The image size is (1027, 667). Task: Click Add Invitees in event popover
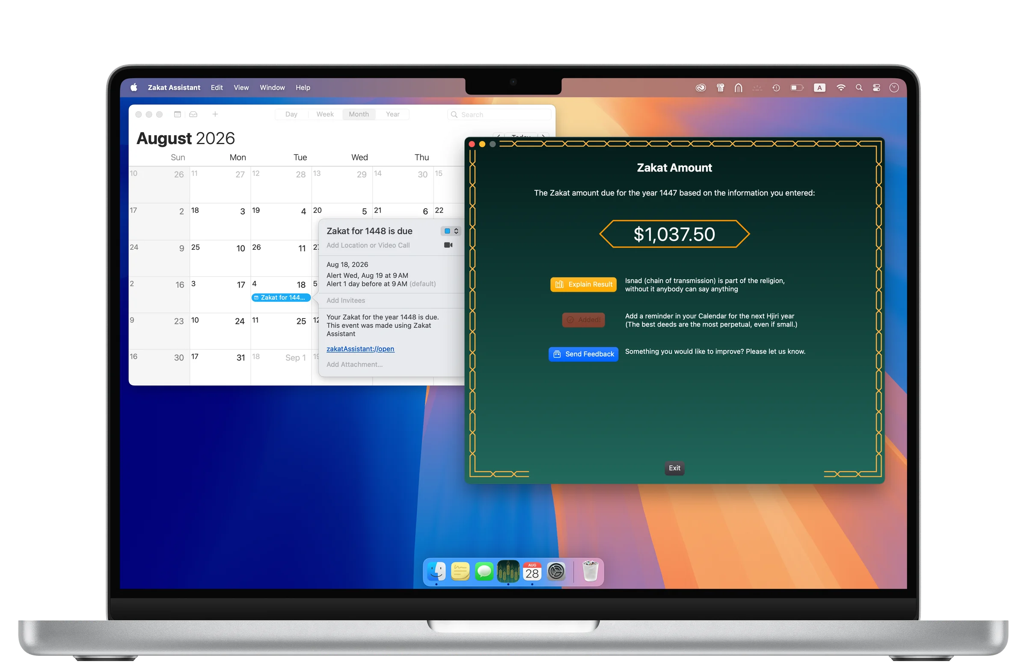(346, 301)
